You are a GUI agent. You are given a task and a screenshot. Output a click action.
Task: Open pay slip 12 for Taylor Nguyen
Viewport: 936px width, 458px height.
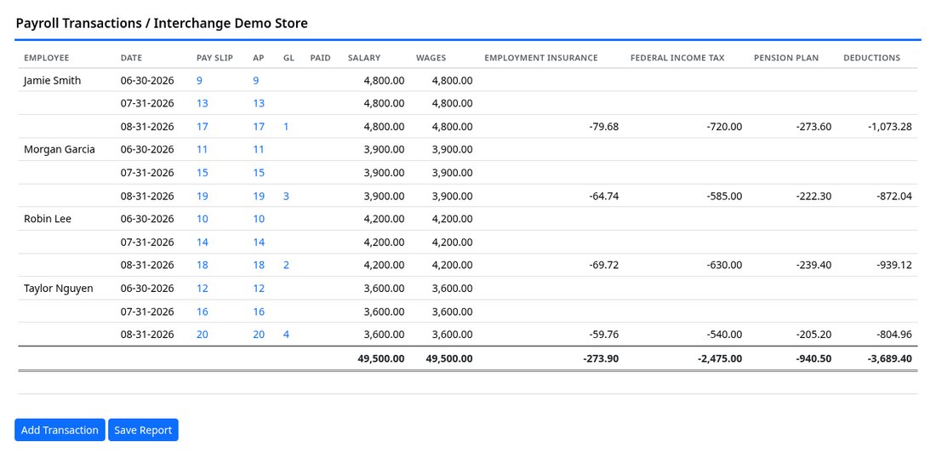pyautogui.click(x=203, y=289)
